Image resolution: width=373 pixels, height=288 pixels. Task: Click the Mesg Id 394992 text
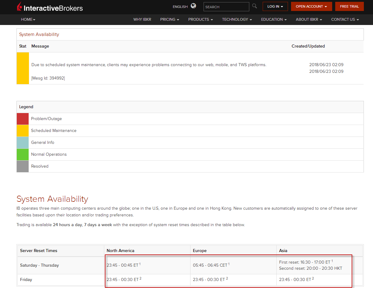[48, 78]
